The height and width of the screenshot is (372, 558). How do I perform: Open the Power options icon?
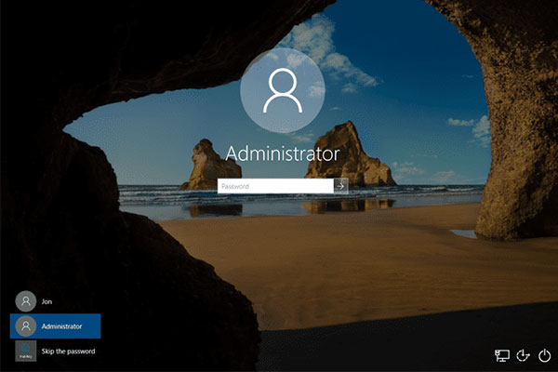click(x=544, y=355)
